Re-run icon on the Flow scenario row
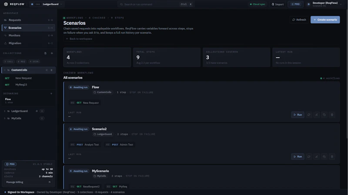 point(309,115)
